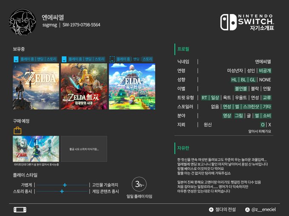Screen dimensions: 289x216
Task: Select 미성년자 in the 연령 row
Action: tap(235, 71)
